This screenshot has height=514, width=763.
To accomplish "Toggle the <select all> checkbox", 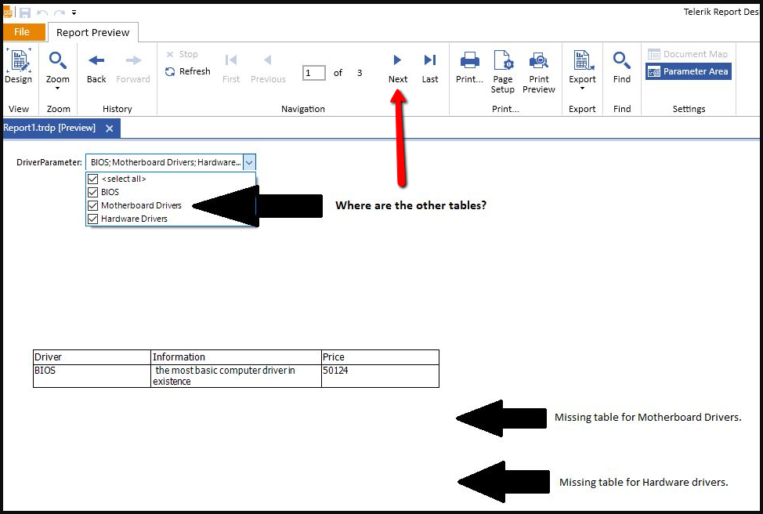I will tap(93, 179).
